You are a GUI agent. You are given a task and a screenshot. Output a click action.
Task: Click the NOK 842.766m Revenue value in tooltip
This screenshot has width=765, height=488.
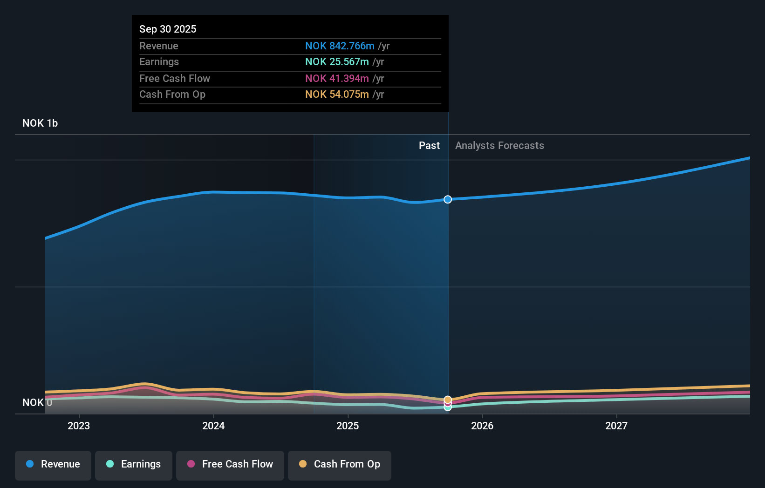340,46
